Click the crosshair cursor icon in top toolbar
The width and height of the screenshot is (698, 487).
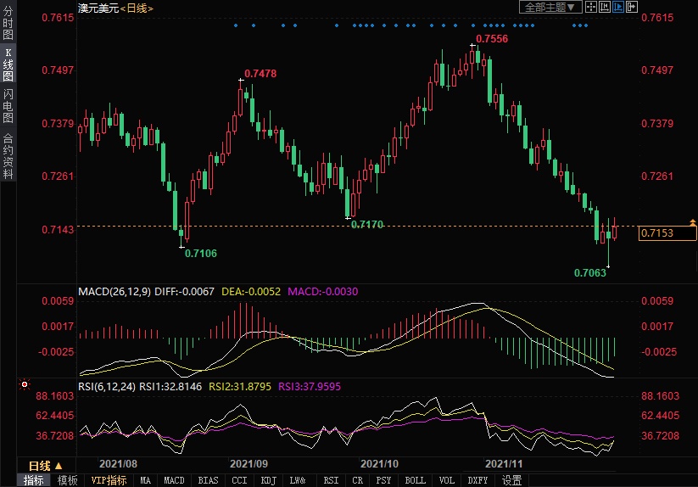(591, 7)
